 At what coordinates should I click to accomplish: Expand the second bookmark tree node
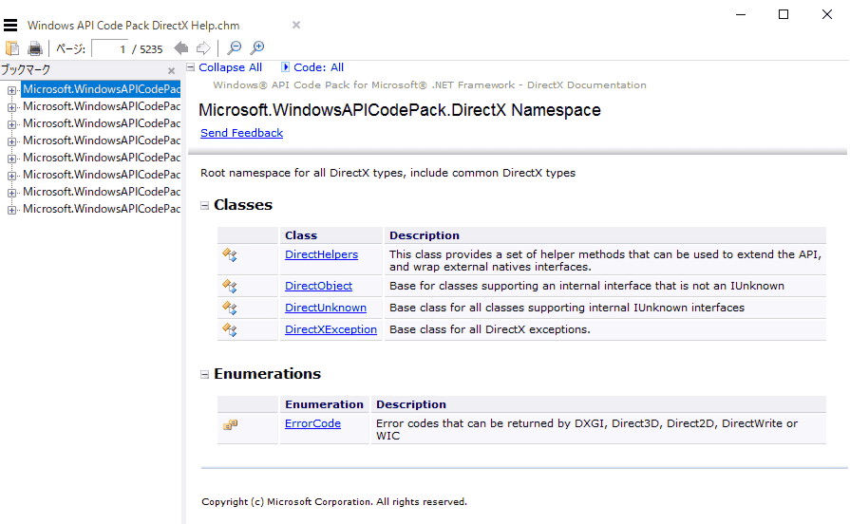[x=11, y=107]
